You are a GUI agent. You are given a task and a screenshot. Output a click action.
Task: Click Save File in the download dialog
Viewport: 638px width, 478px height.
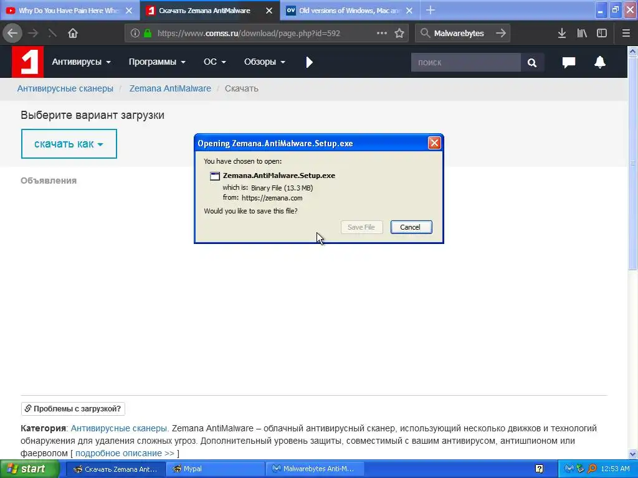(361, 227)
